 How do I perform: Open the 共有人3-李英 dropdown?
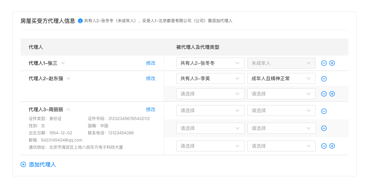[210, 78]
